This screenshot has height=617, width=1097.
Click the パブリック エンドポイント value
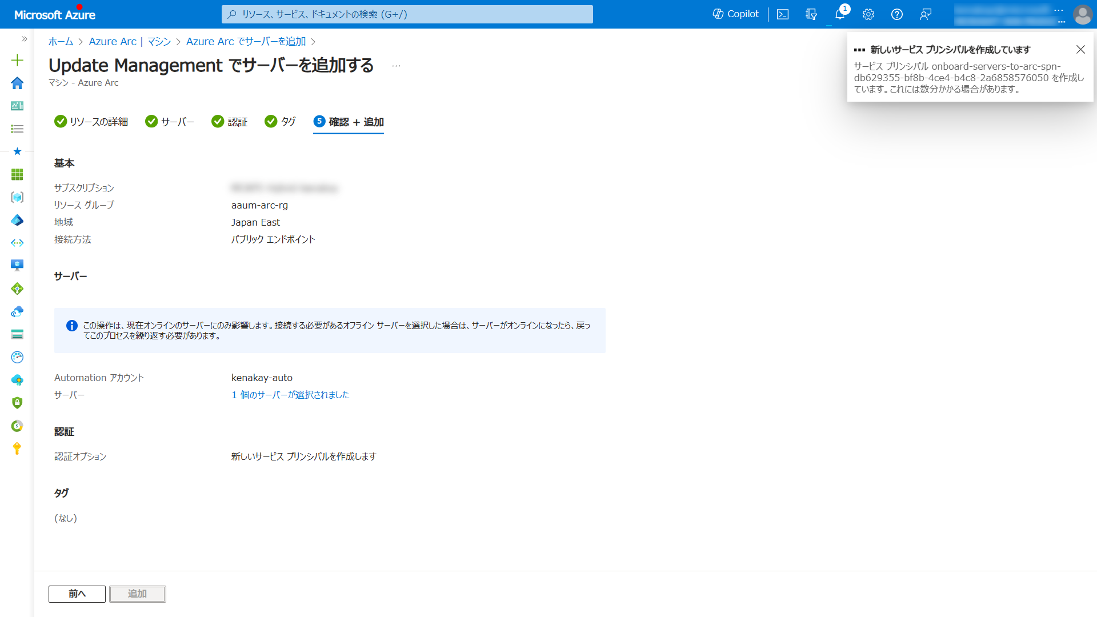point(273,239)
